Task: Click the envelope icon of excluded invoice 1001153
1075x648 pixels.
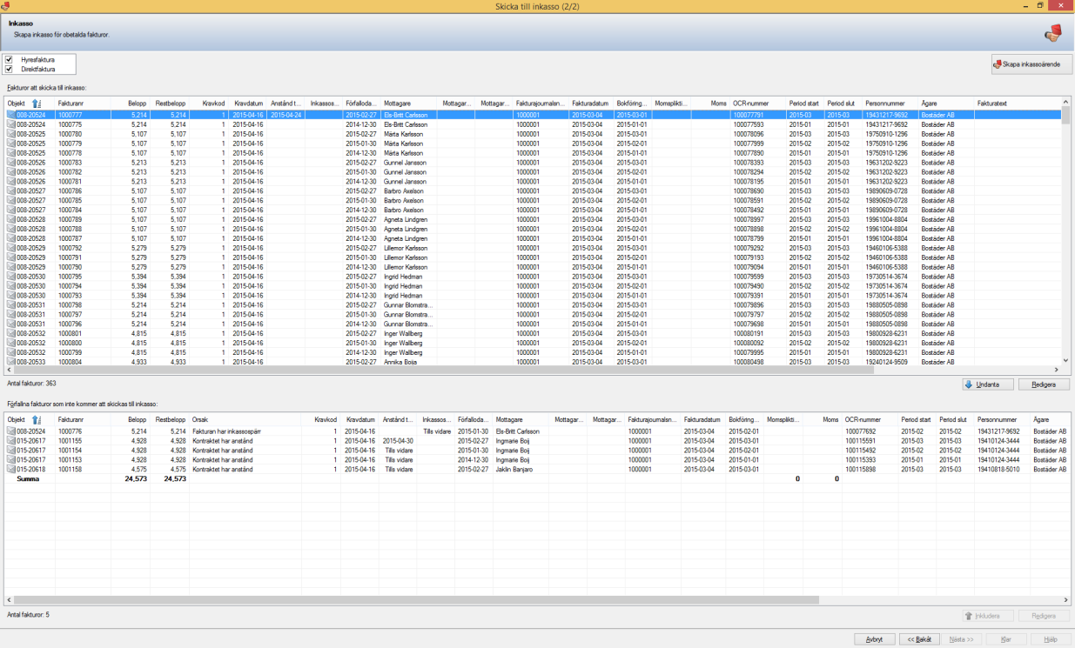Action: (x=11, y=460)
